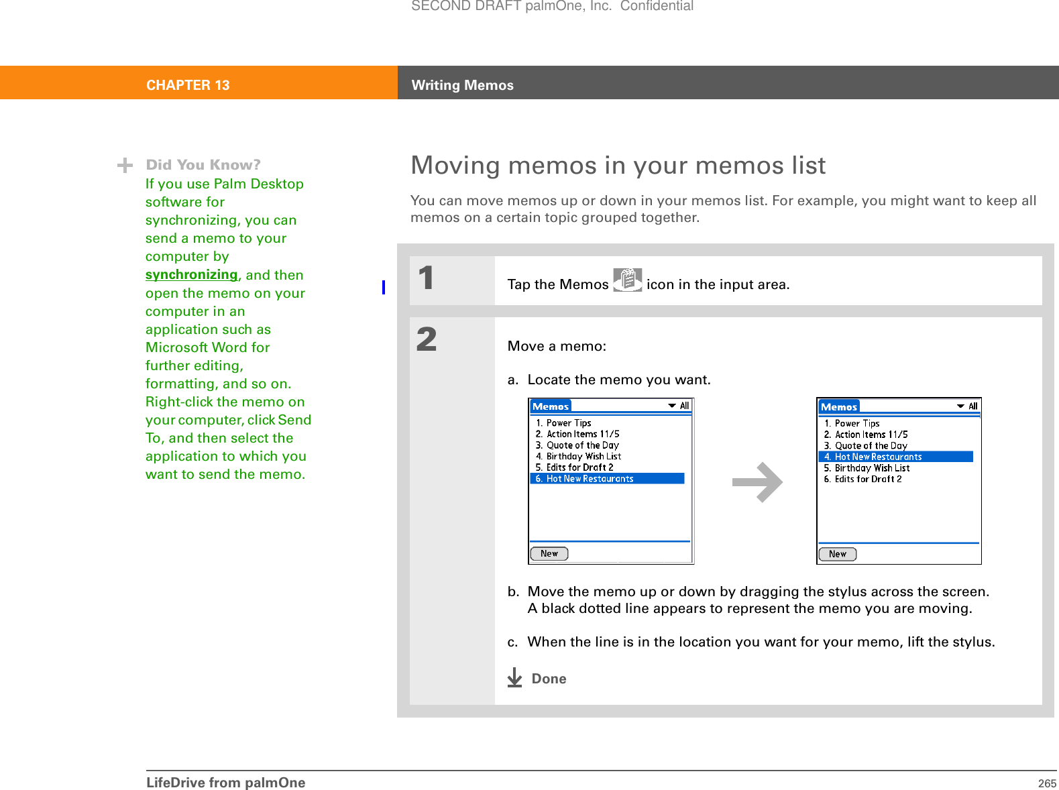This screenshot has width=1059, height=790.
Task: Click the page number 265
Action: click(1047, 783)
